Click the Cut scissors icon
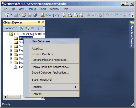Viewport: 136px width, 108px height. [x=88, y=15]
